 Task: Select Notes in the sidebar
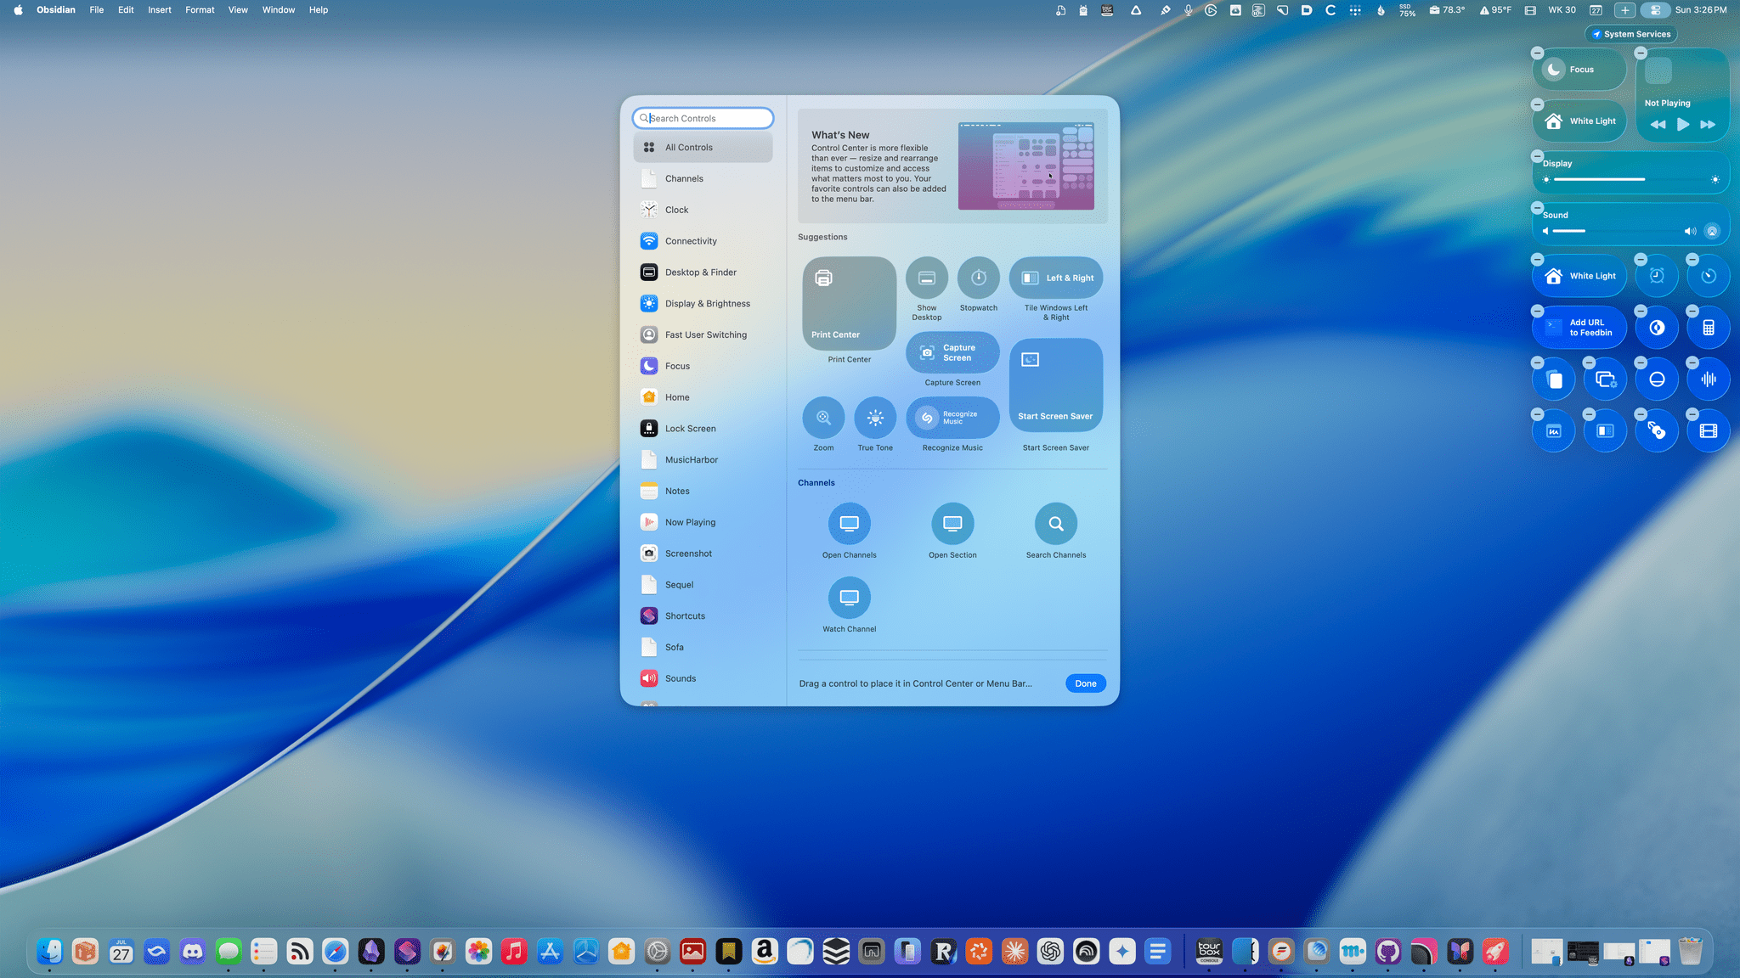[x=703, y=491]
